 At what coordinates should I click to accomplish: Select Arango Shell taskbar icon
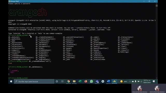coord(114,81)
